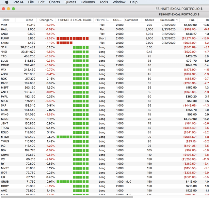Screen dimensions: 209x198
Task: Click the yellow minimize window button
Action: 8,9
